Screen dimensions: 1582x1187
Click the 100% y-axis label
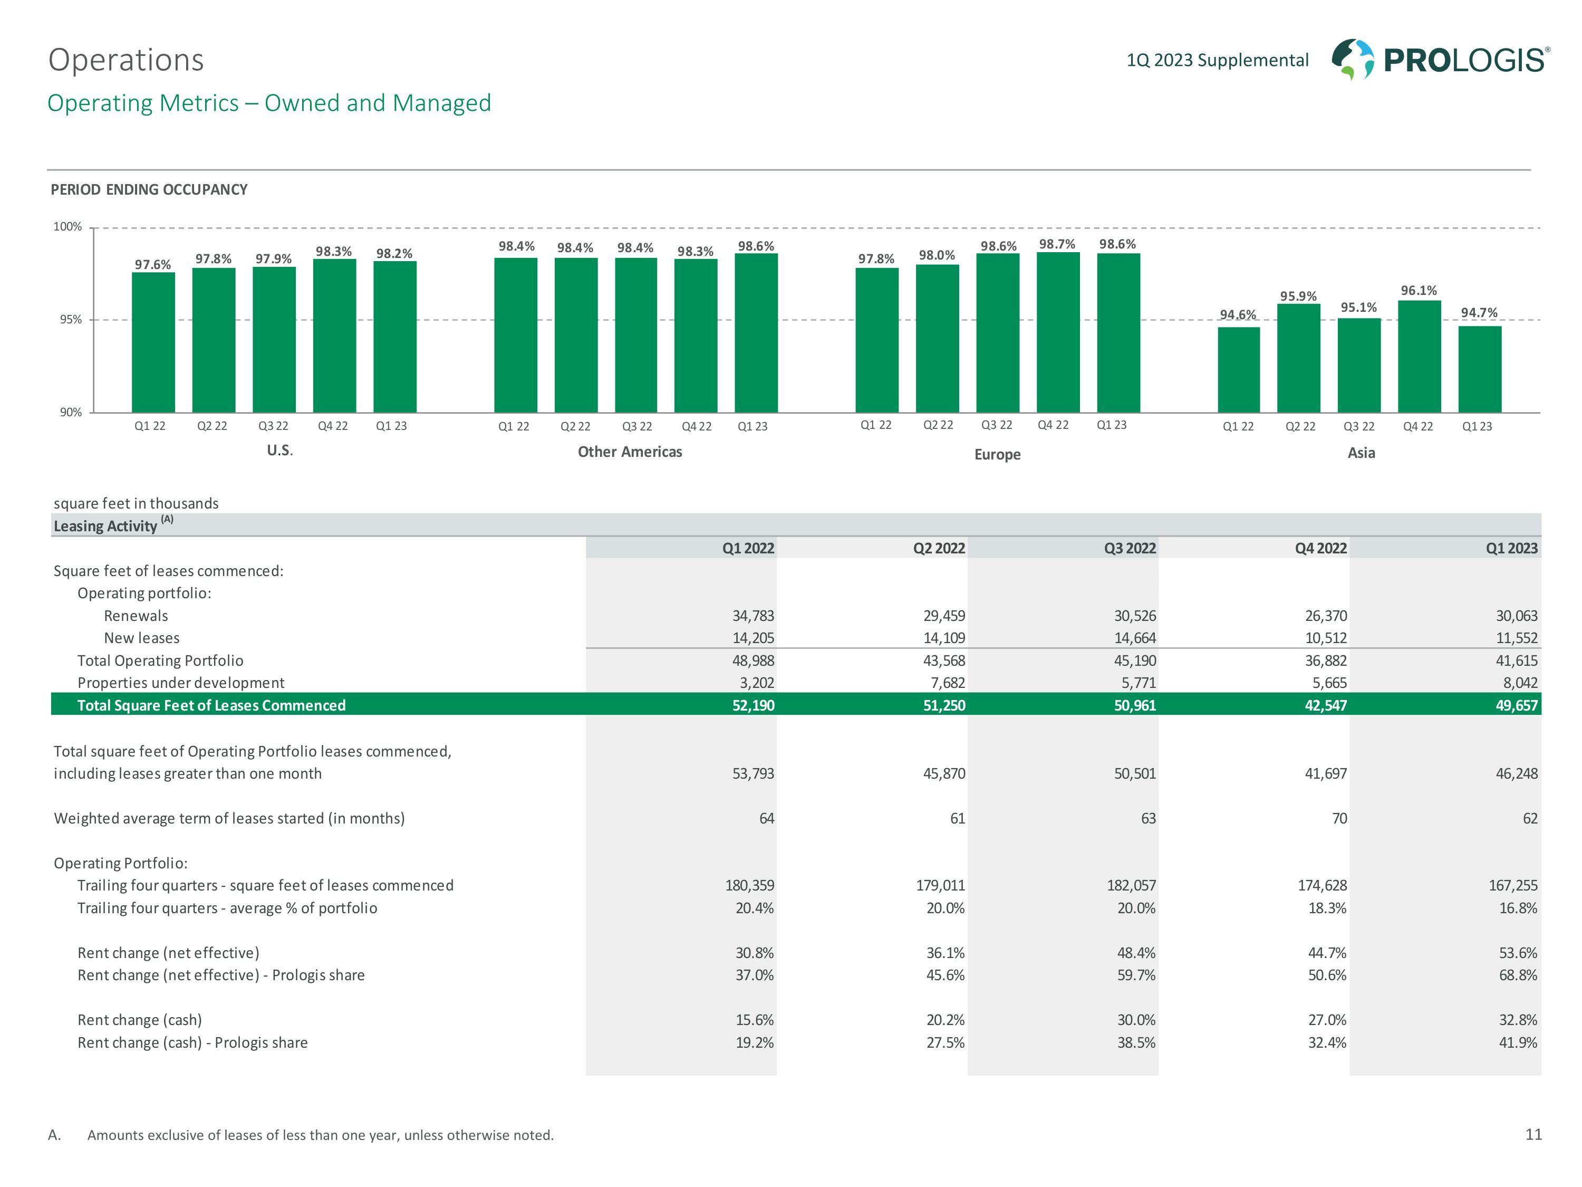(68, 227)
